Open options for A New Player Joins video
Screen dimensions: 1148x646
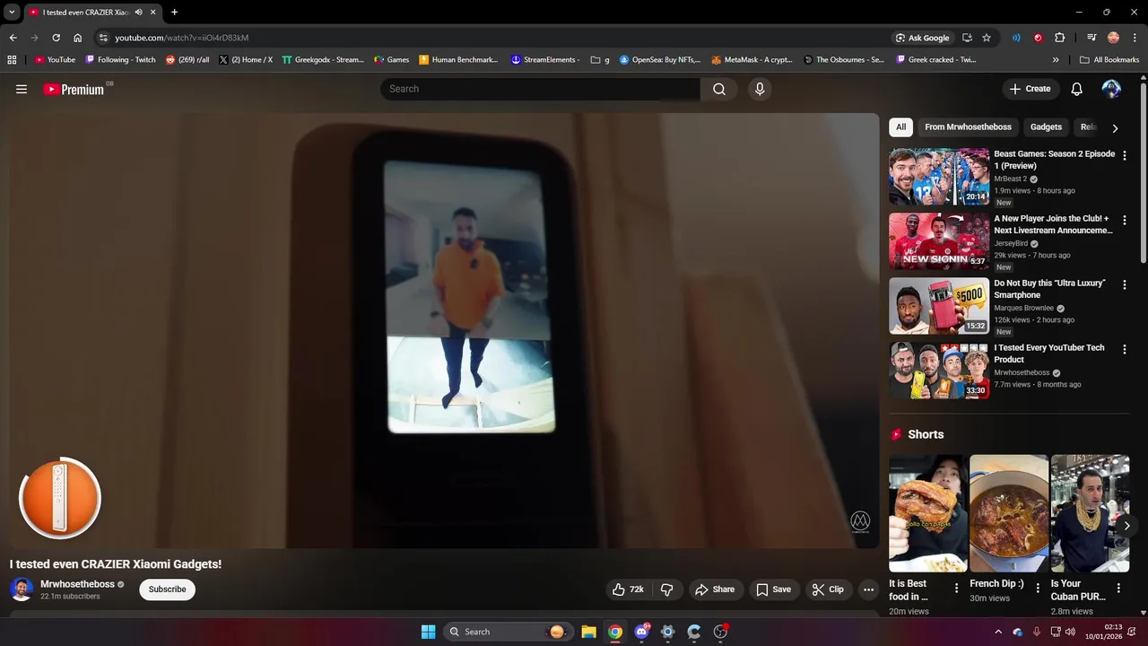1125,220
